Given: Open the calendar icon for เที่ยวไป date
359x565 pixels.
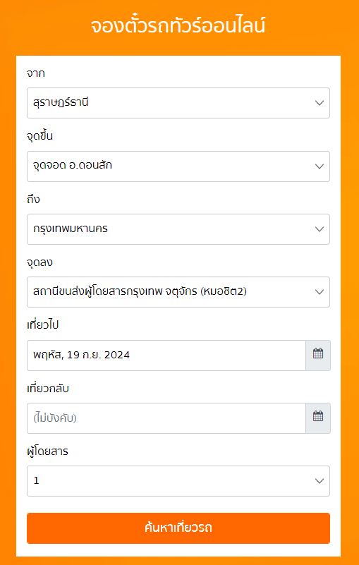Looking at the screenshot, I should (x=318, y=356).
